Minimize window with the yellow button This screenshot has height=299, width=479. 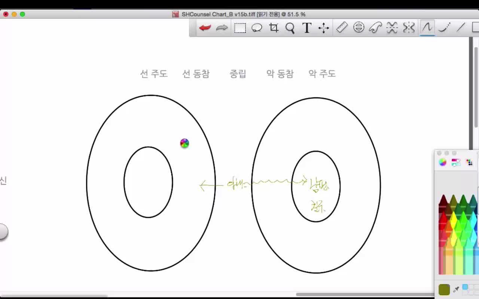point(14,14)
